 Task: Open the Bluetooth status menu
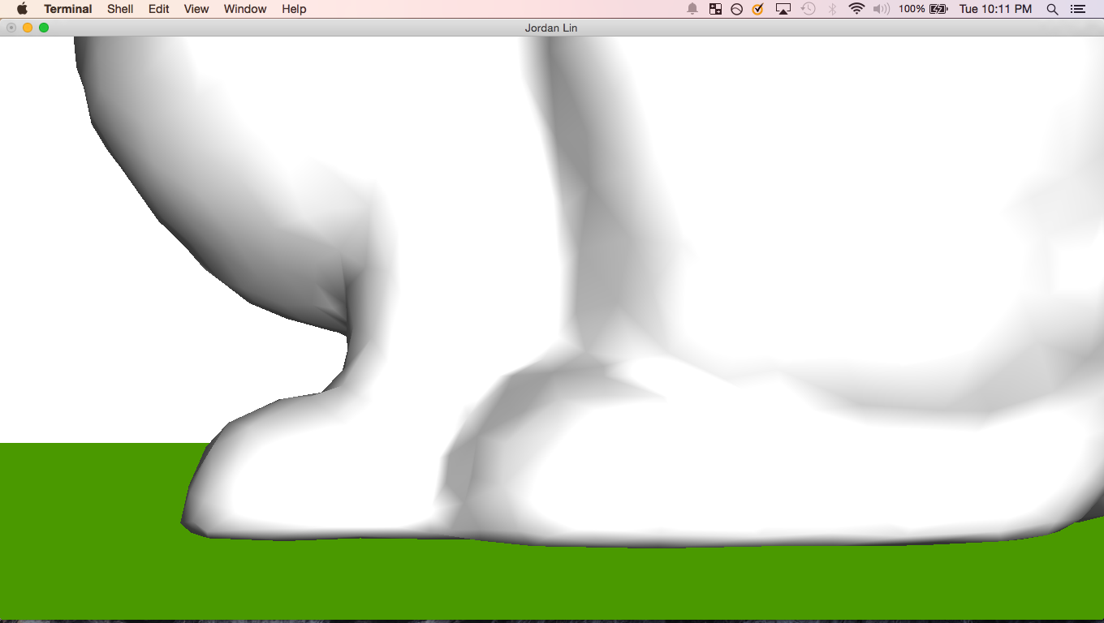[832, 9]
